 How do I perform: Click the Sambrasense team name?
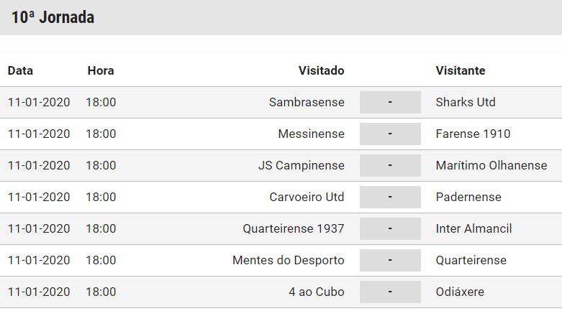tap(307, 102)
